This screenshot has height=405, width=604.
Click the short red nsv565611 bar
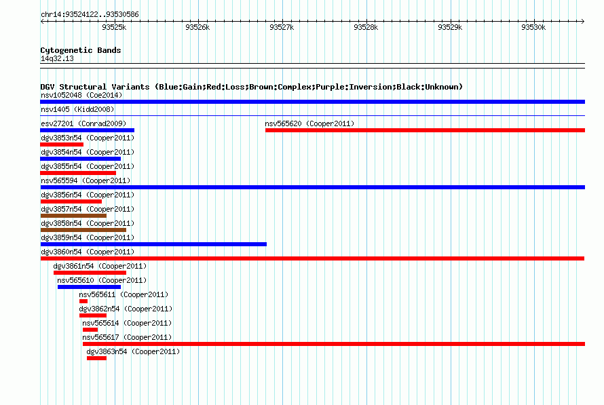click(83, 301)
